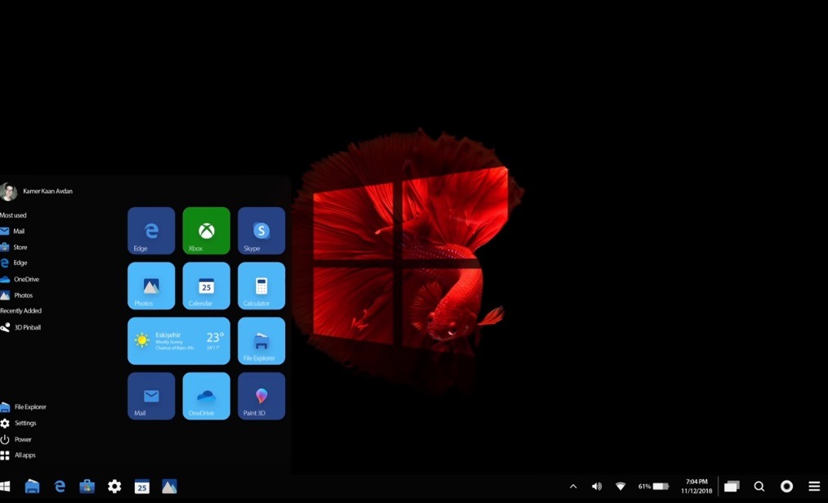Open the Photos tile

click(x=151, y=285)
